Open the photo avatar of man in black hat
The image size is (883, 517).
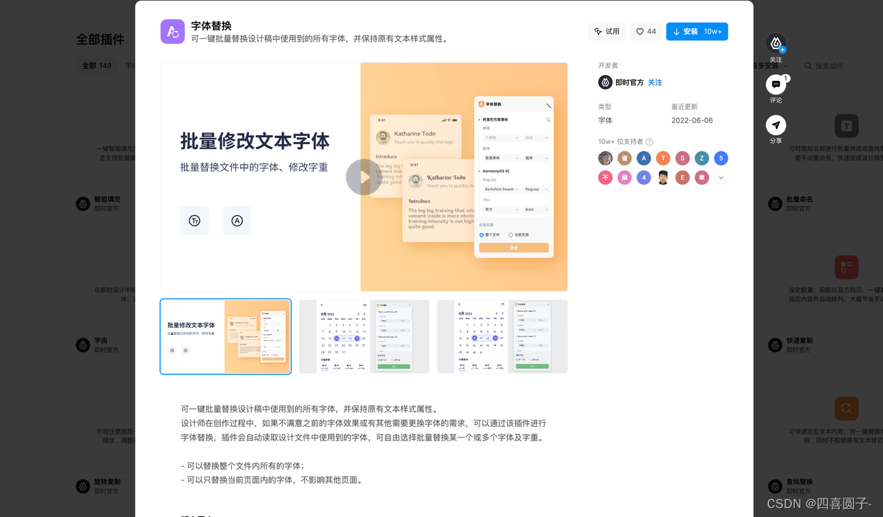pos(663,178)
